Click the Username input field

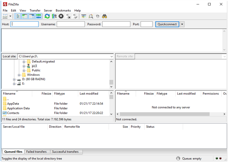71,24
